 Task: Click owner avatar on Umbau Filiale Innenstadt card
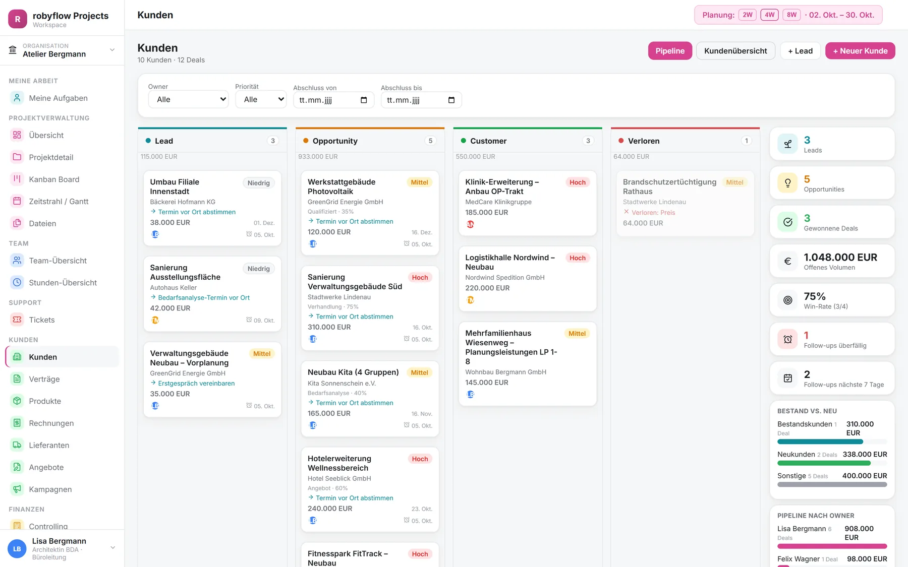[155, 234]
